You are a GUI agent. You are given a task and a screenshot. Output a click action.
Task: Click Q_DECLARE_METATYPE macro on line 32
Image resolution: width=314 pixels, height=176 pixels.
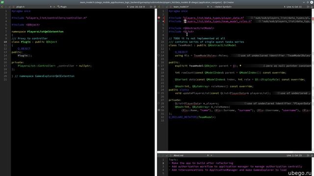click(183, 117)
